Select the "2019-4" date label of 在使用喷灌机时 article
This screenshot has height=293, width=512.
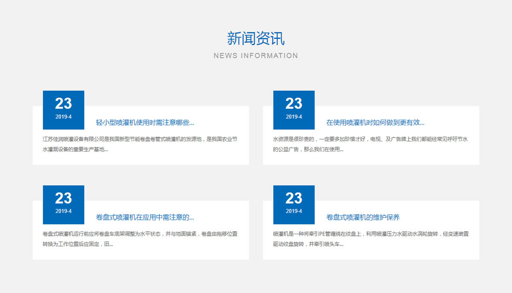click(x=294, y=117)
